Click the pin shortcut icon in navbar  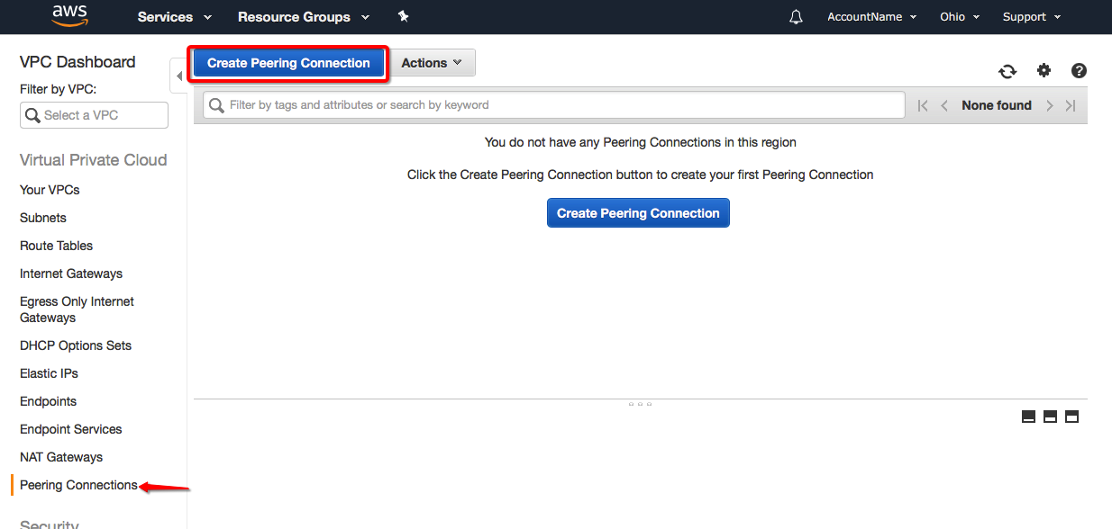click(x=403, y=16)
